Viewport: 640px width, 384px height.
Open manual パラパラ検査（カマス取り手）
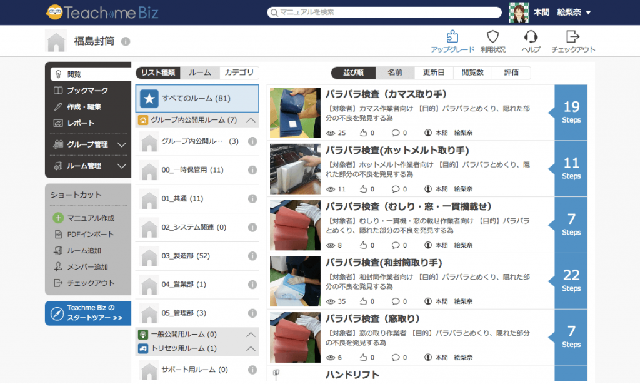386,94
